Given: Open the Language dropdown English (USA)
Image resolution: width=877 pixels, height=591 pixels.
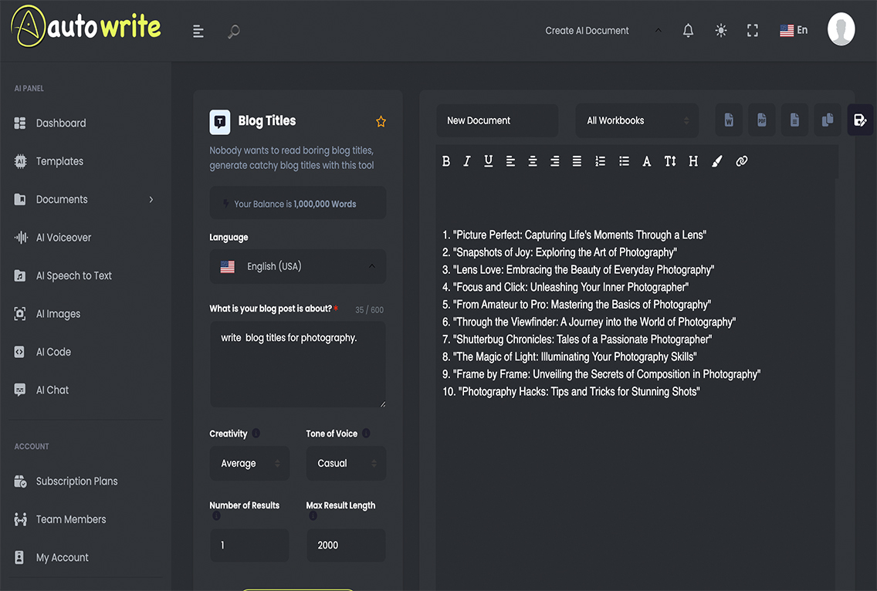Looking at the screenshot, I should pyautogui.click(x=298, y=266).
